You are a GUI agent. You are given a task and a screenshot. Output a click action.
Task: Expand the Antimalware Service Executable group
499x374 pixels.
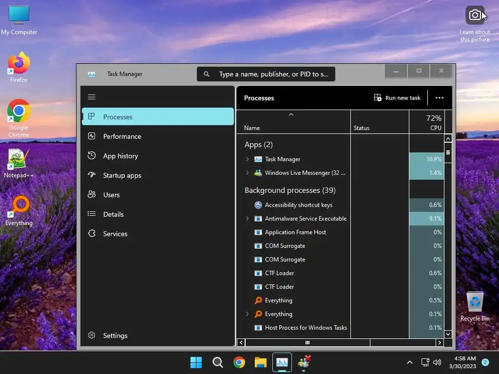pyautogui.click(x=247, y=219)
